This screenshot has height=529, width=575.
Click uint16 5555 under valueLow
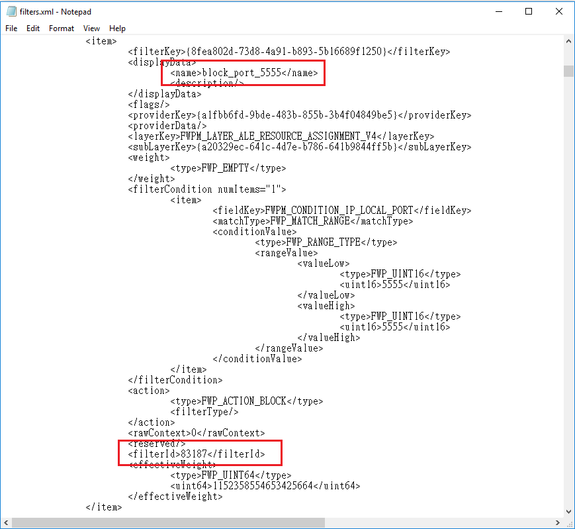(395, 285)
